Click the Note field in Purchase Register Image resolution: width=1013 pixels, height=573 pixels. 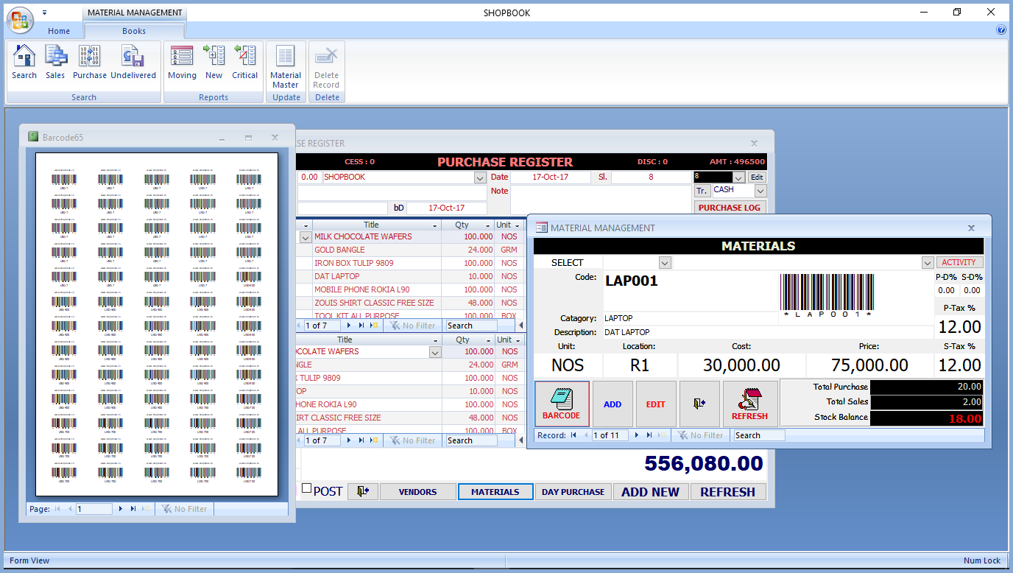tap(601, 200)
